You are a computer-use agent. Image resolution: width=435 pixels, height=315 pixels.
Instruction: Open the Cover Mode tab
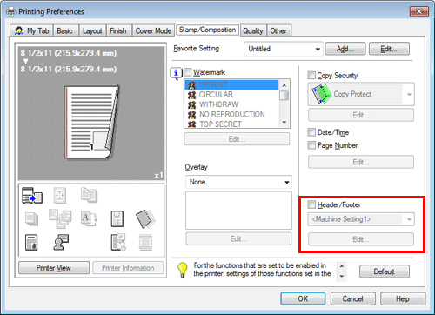(153, 30)
